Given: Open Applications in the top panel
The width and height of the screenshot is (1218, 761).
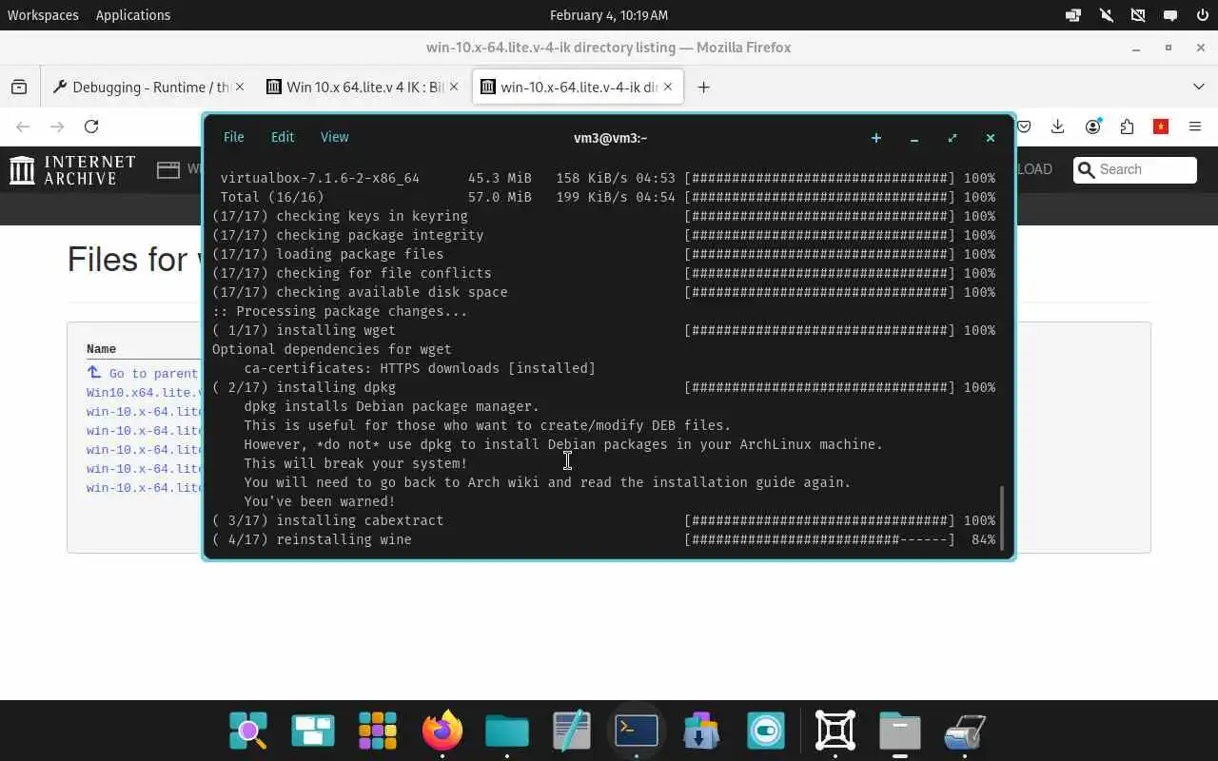Looking at the screenshot, I should 133,15.
